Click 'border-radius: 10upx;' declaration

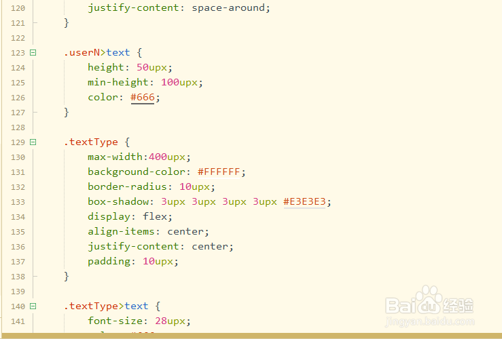[x=151, y=186]
